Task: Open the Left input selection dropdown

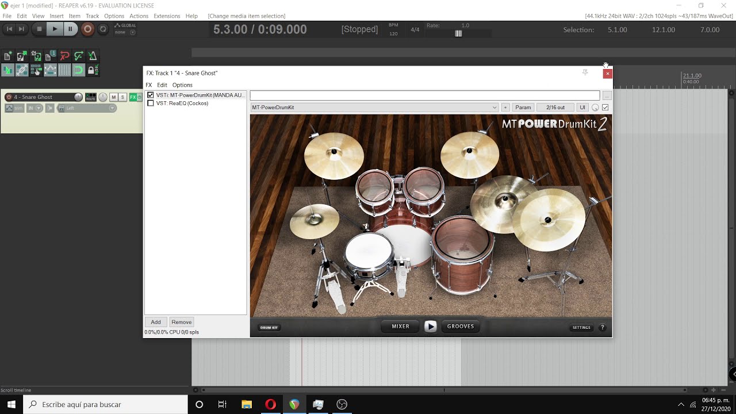Action: [87, 108]
